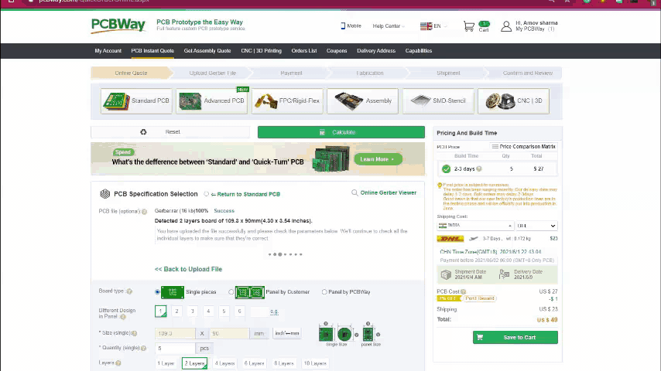Select the Standard PCB product tile

[137, 100]
